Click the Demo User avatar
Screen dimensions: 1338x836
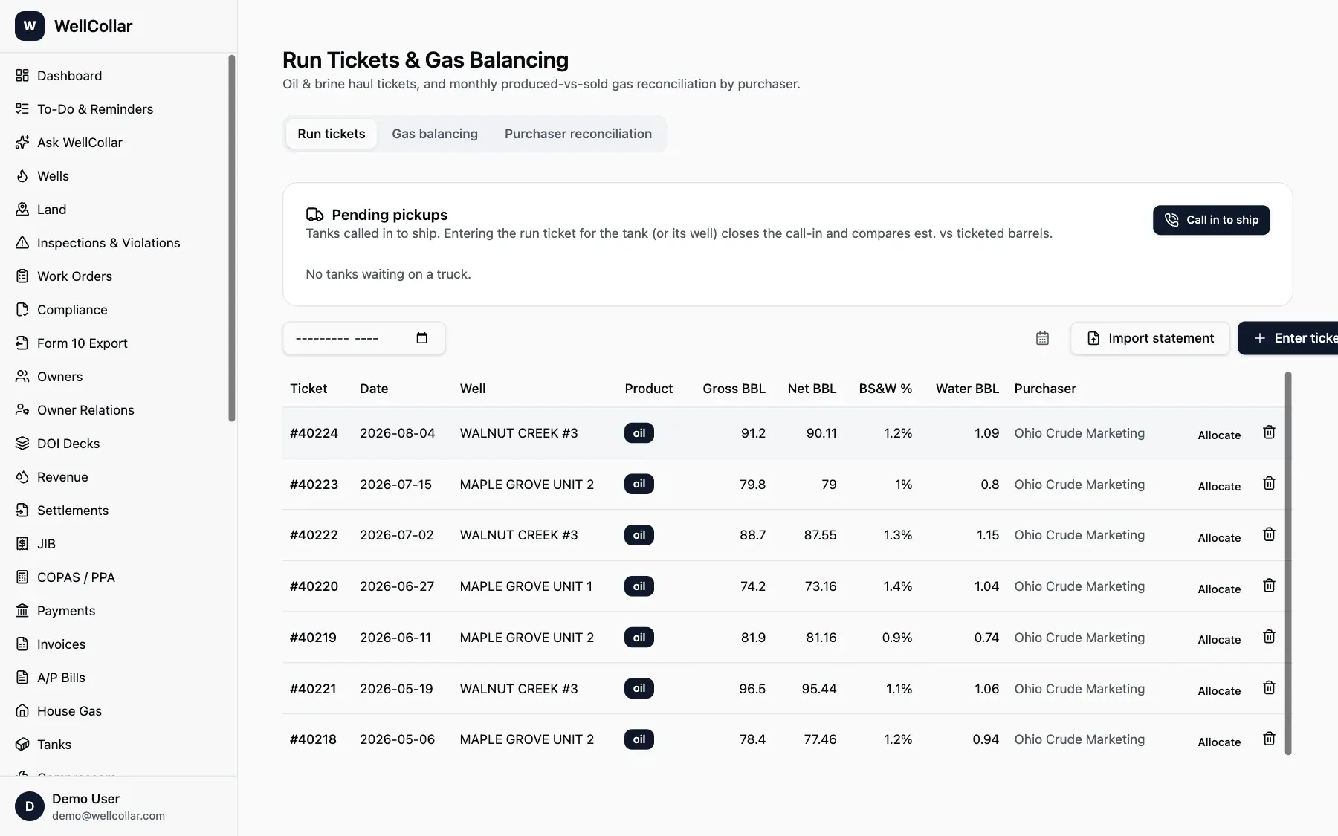tap(30, 806)
